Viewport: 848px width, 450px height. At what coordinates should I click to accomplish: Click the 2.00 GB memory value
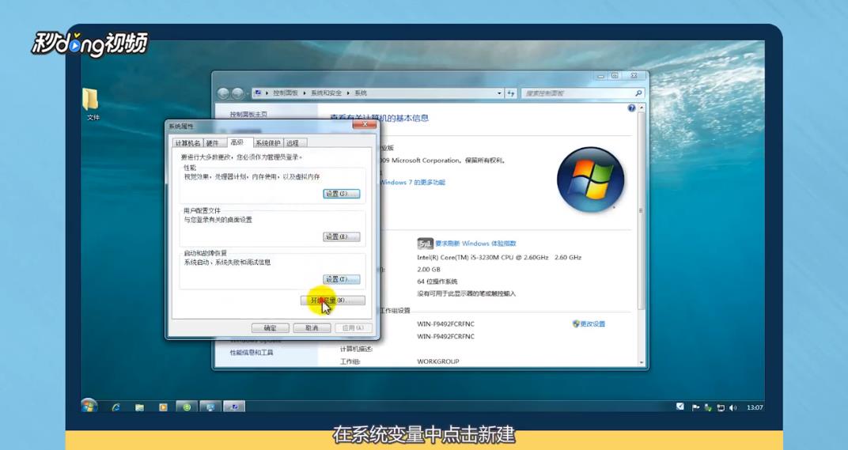pos(429,270)
